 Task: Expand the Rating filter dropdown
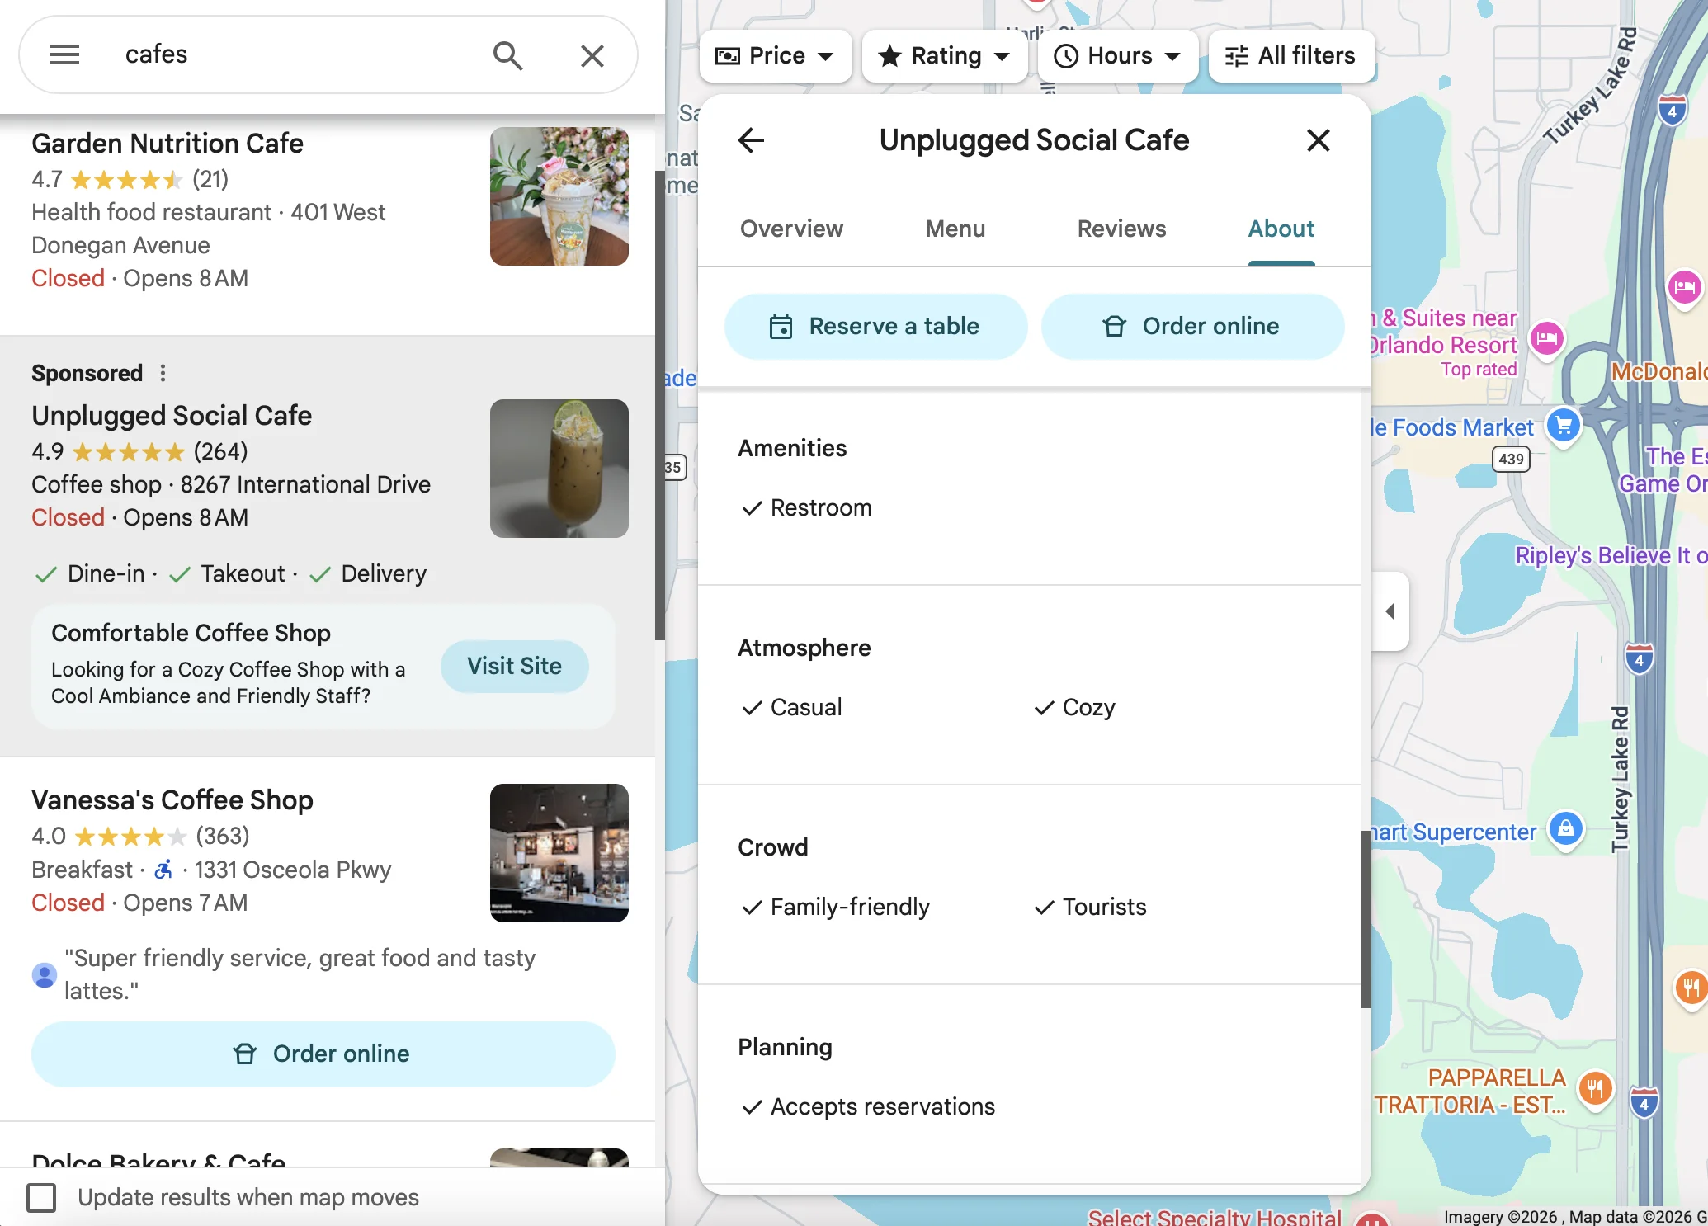coord(944,55)
